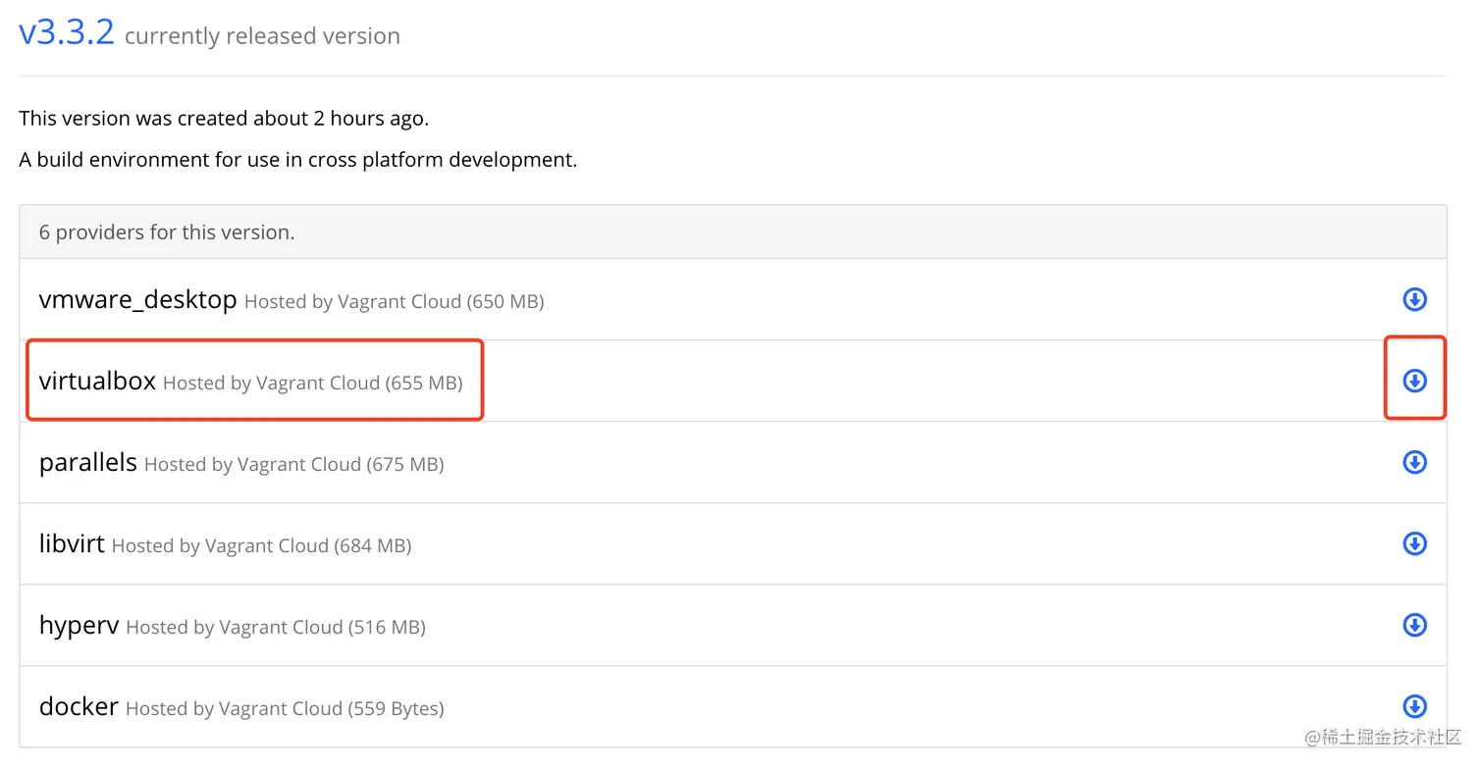Hit the docker download arrow icon
This screenshot has width=1484, height=769.
pyautogui.click(x=1414, y=706)
